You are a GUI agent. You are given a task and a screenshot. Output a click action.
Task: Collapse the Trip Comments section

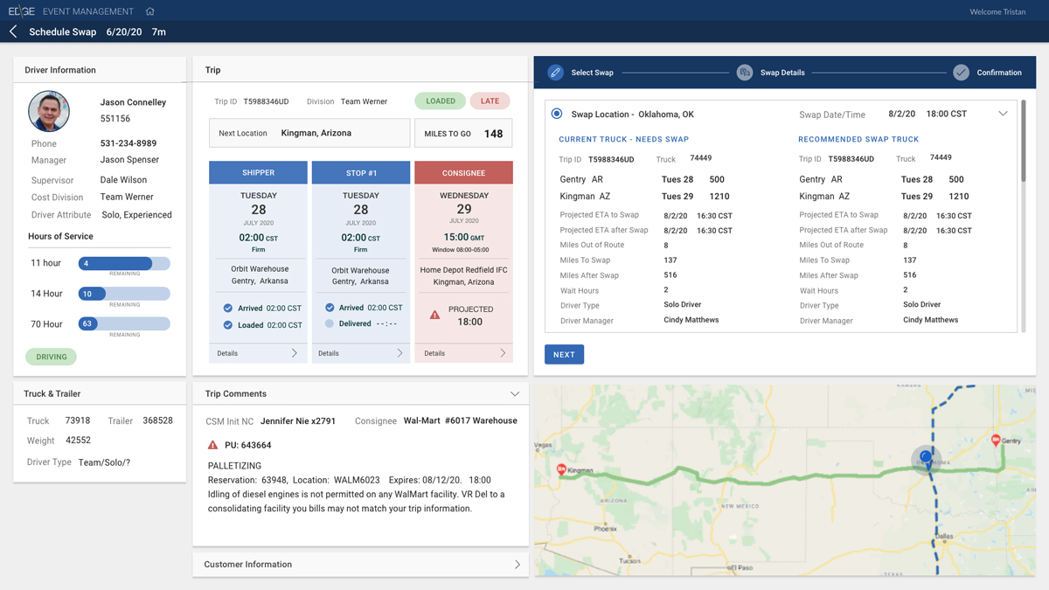[x=515, y=394]
